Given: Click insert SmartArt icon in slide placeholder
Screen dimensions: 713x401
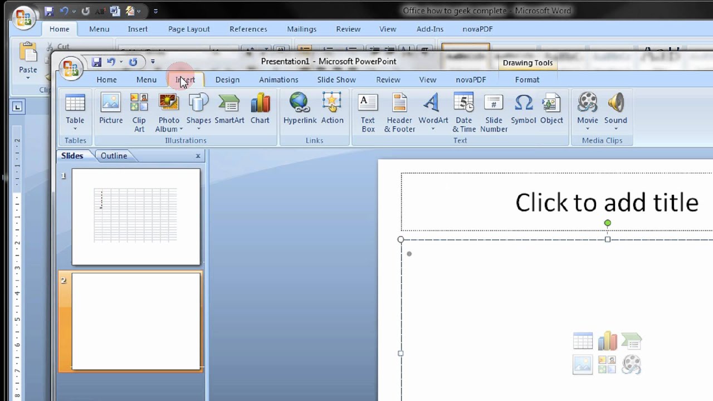Looking at the screenshot, I should 631,341.
